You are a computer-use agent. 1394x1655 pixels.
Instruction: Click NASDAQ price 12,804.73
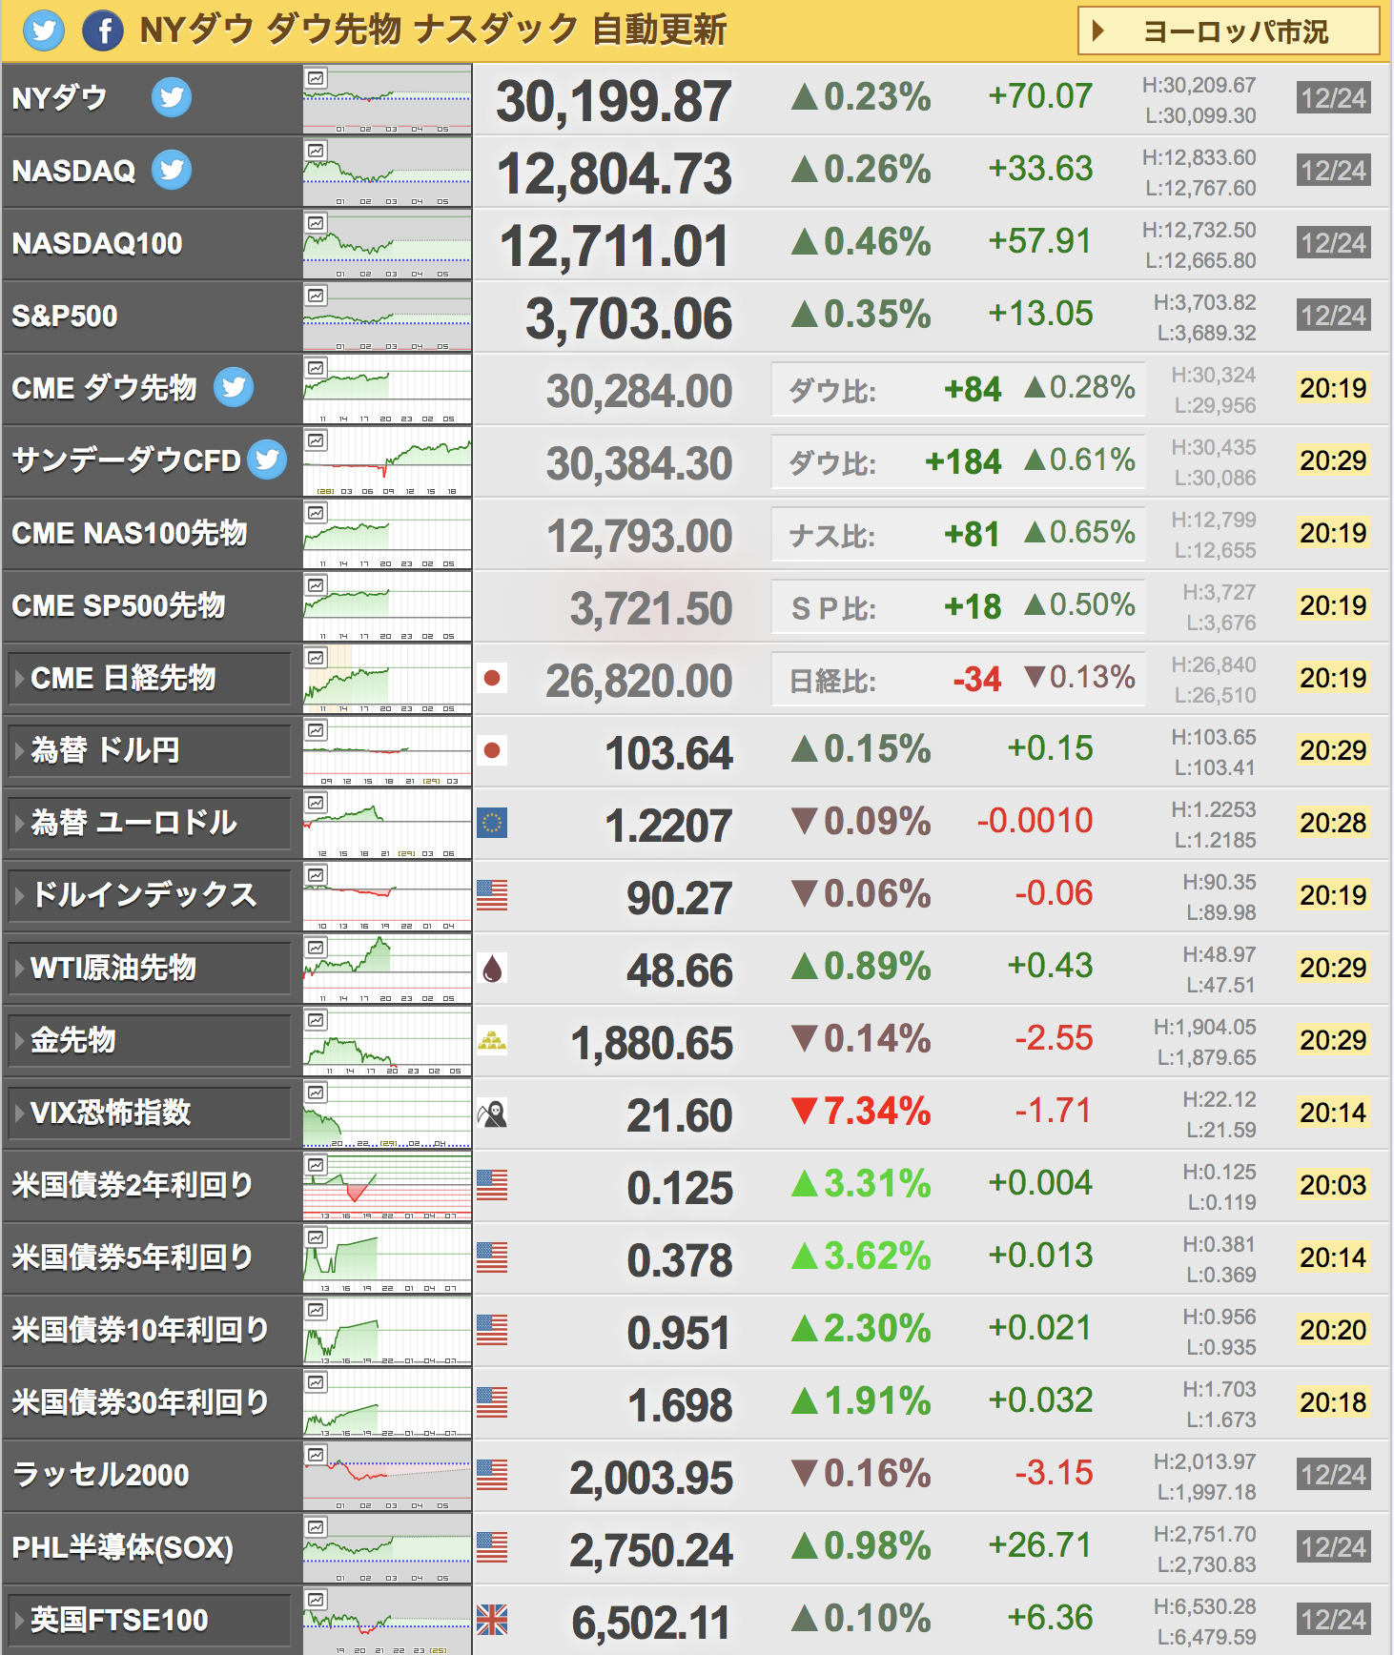click(x=614, y=174)
